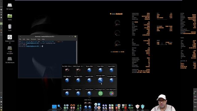
Task: Select the Tor DNS option
Action: click(67, 70)
